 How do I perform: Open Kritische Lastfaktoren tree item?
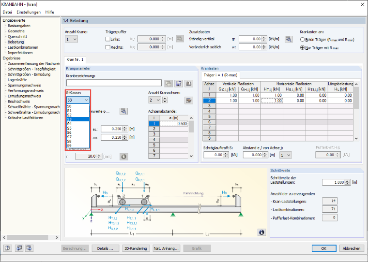pos(26,117)
